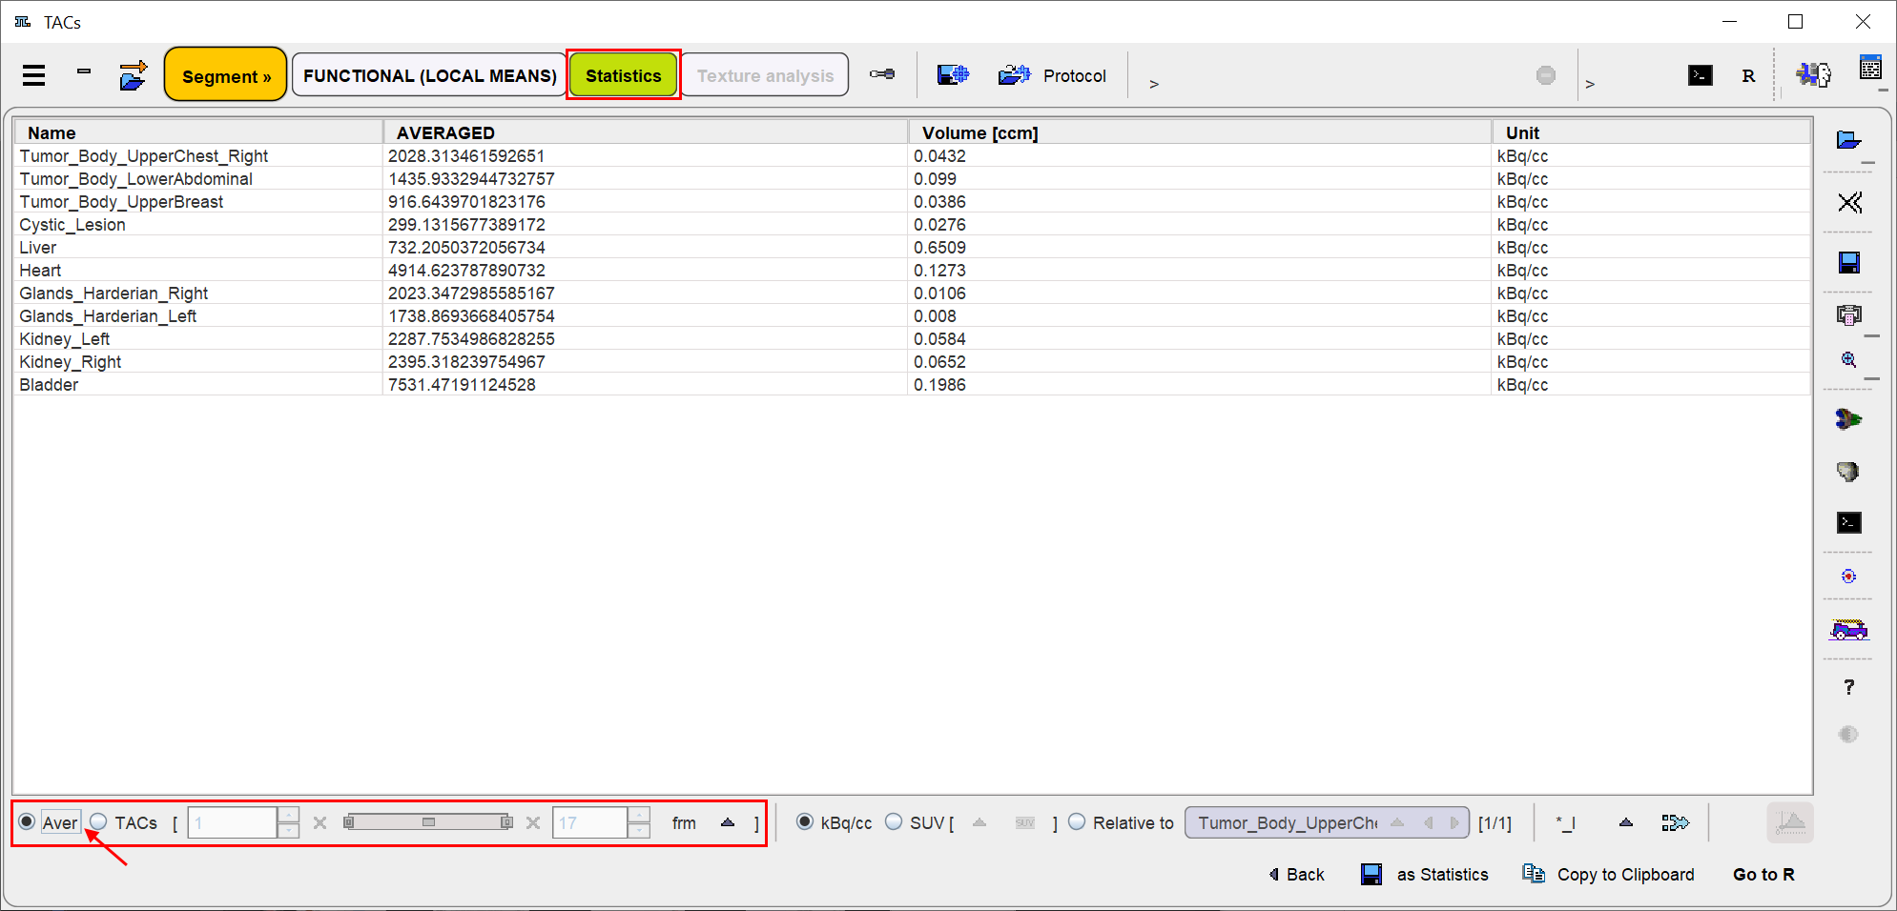The width and height of the screenshot is (1897, 911).
Task: Click the save disk icon beside as Statistics
Action: [x=1371, y=874]
